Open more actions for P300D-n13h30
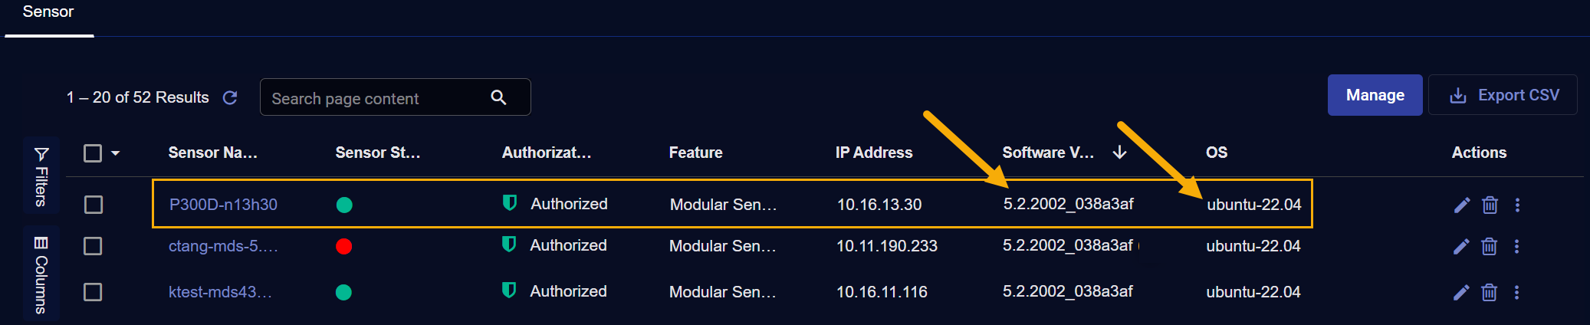Screen dimensions: 1590x325 1517,205
